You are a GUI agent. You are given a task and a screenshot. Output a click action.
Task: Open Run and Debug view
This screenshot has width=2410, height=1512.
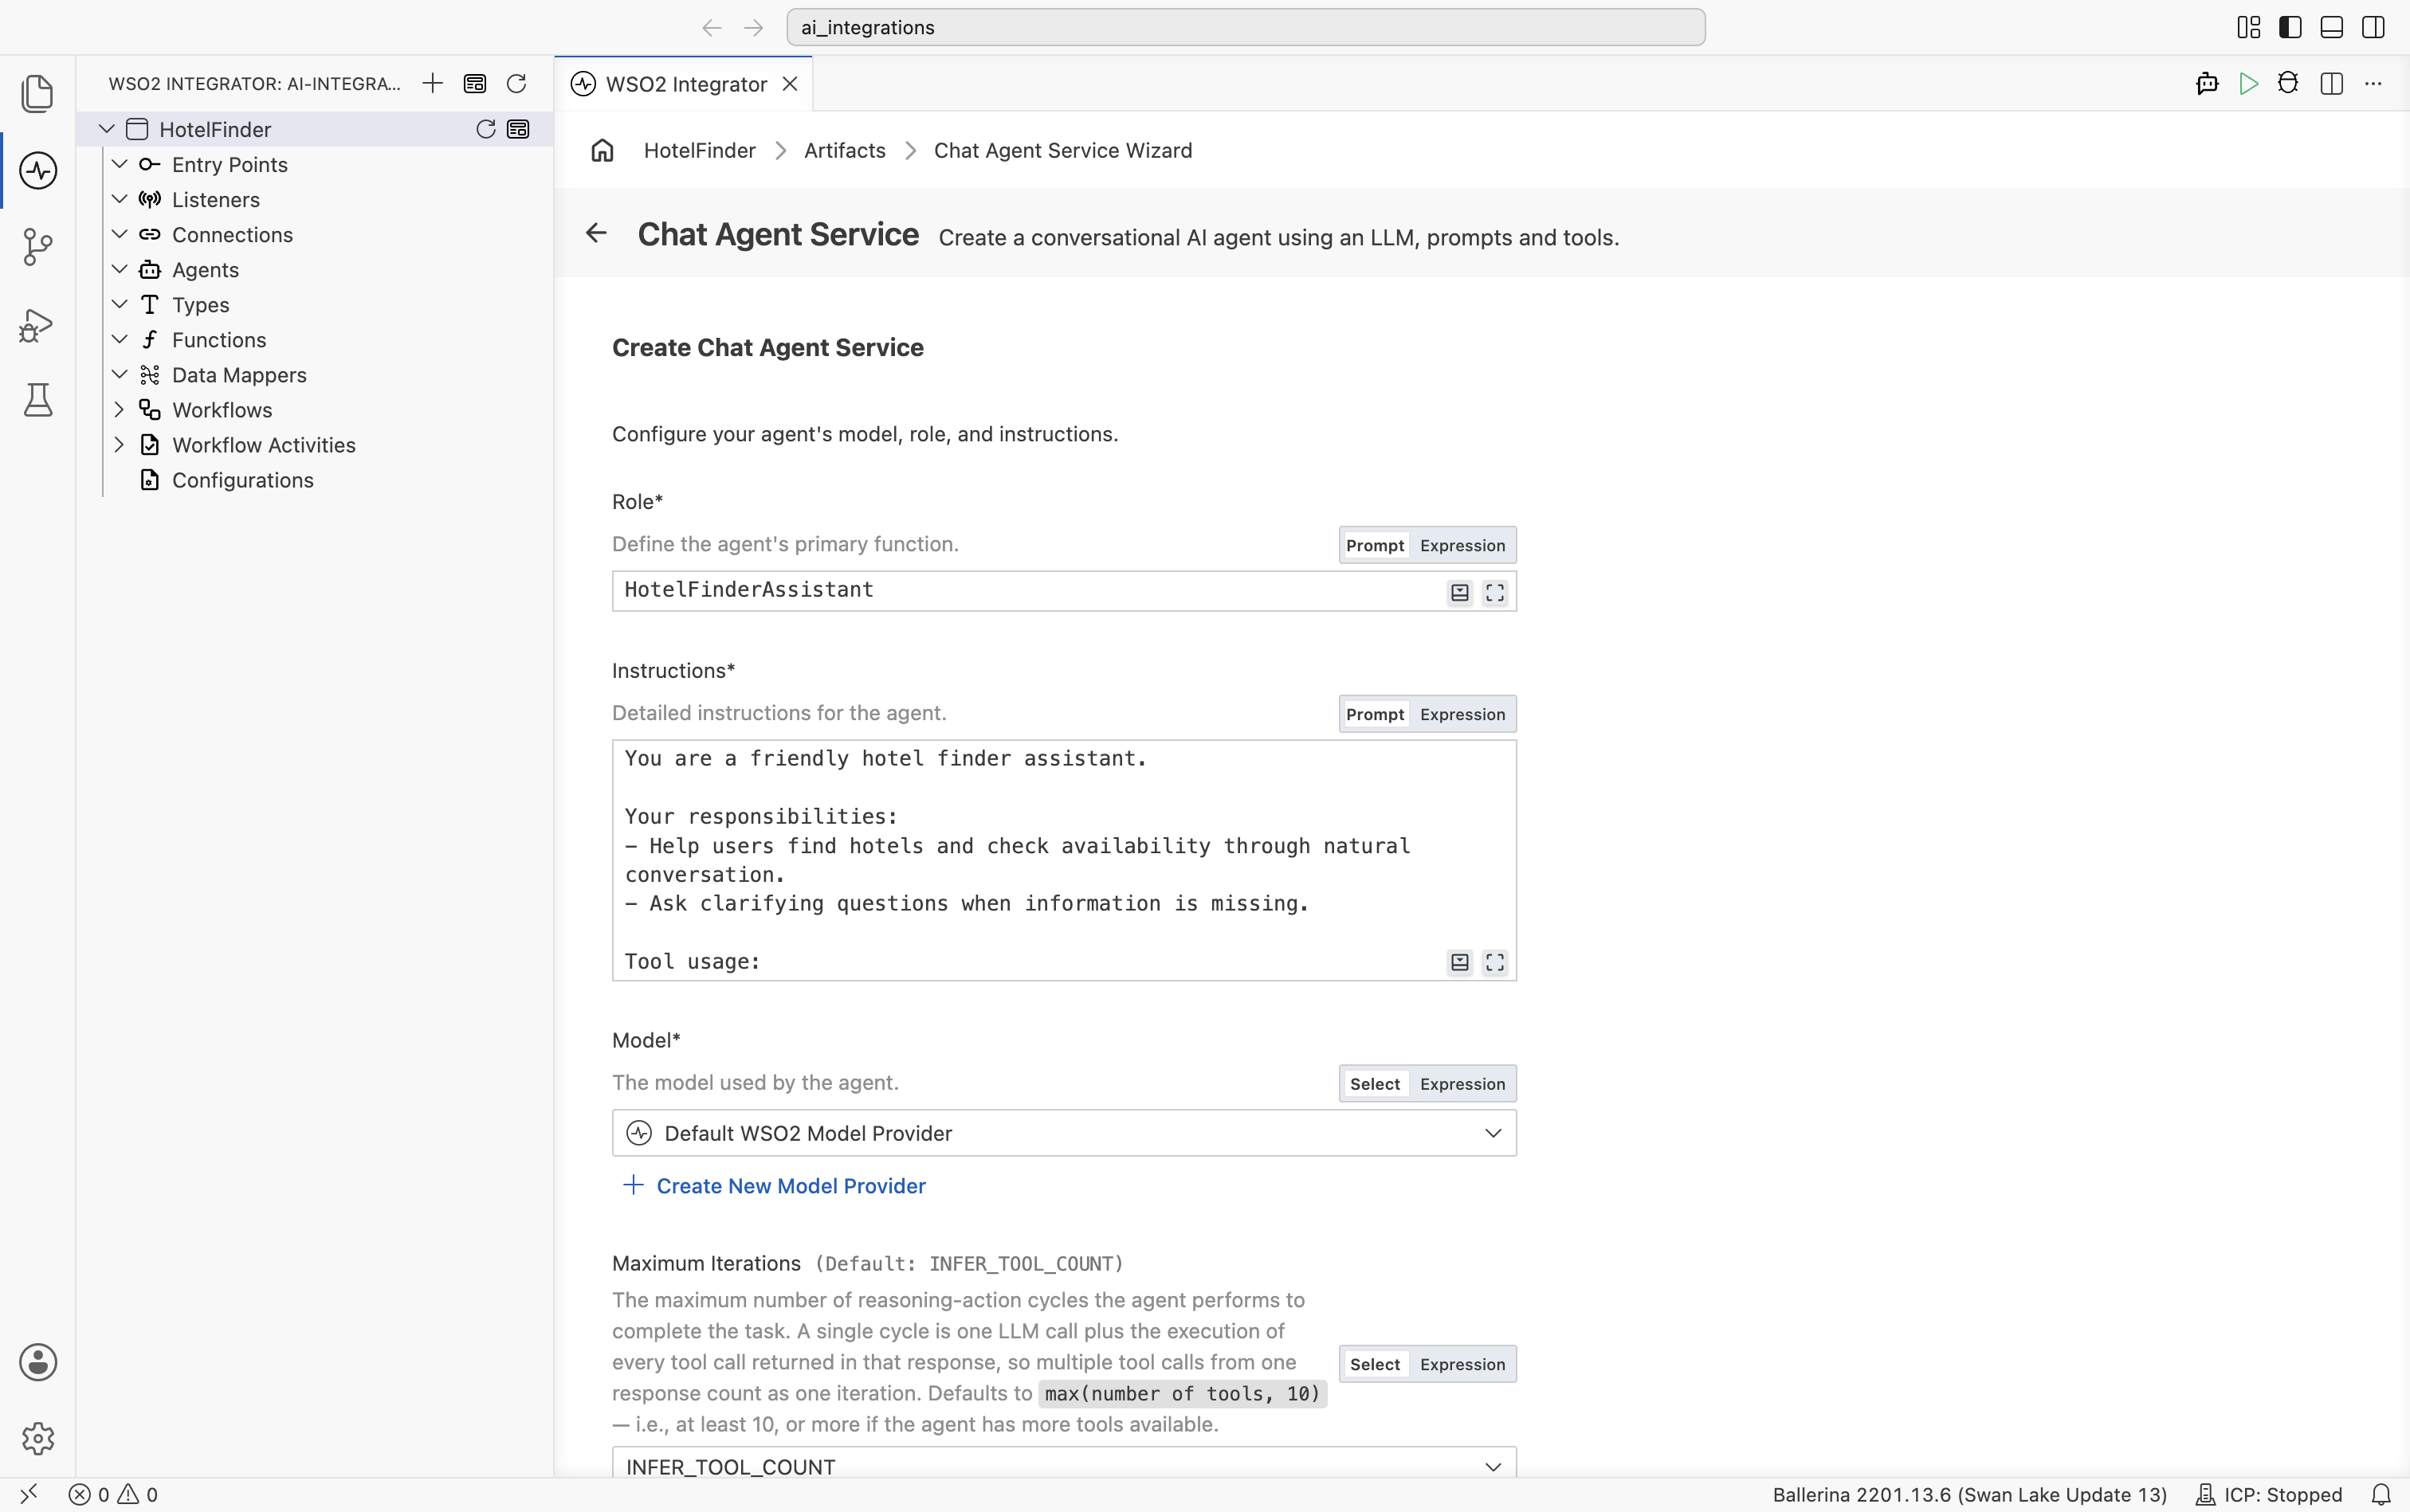click(38, 324)
